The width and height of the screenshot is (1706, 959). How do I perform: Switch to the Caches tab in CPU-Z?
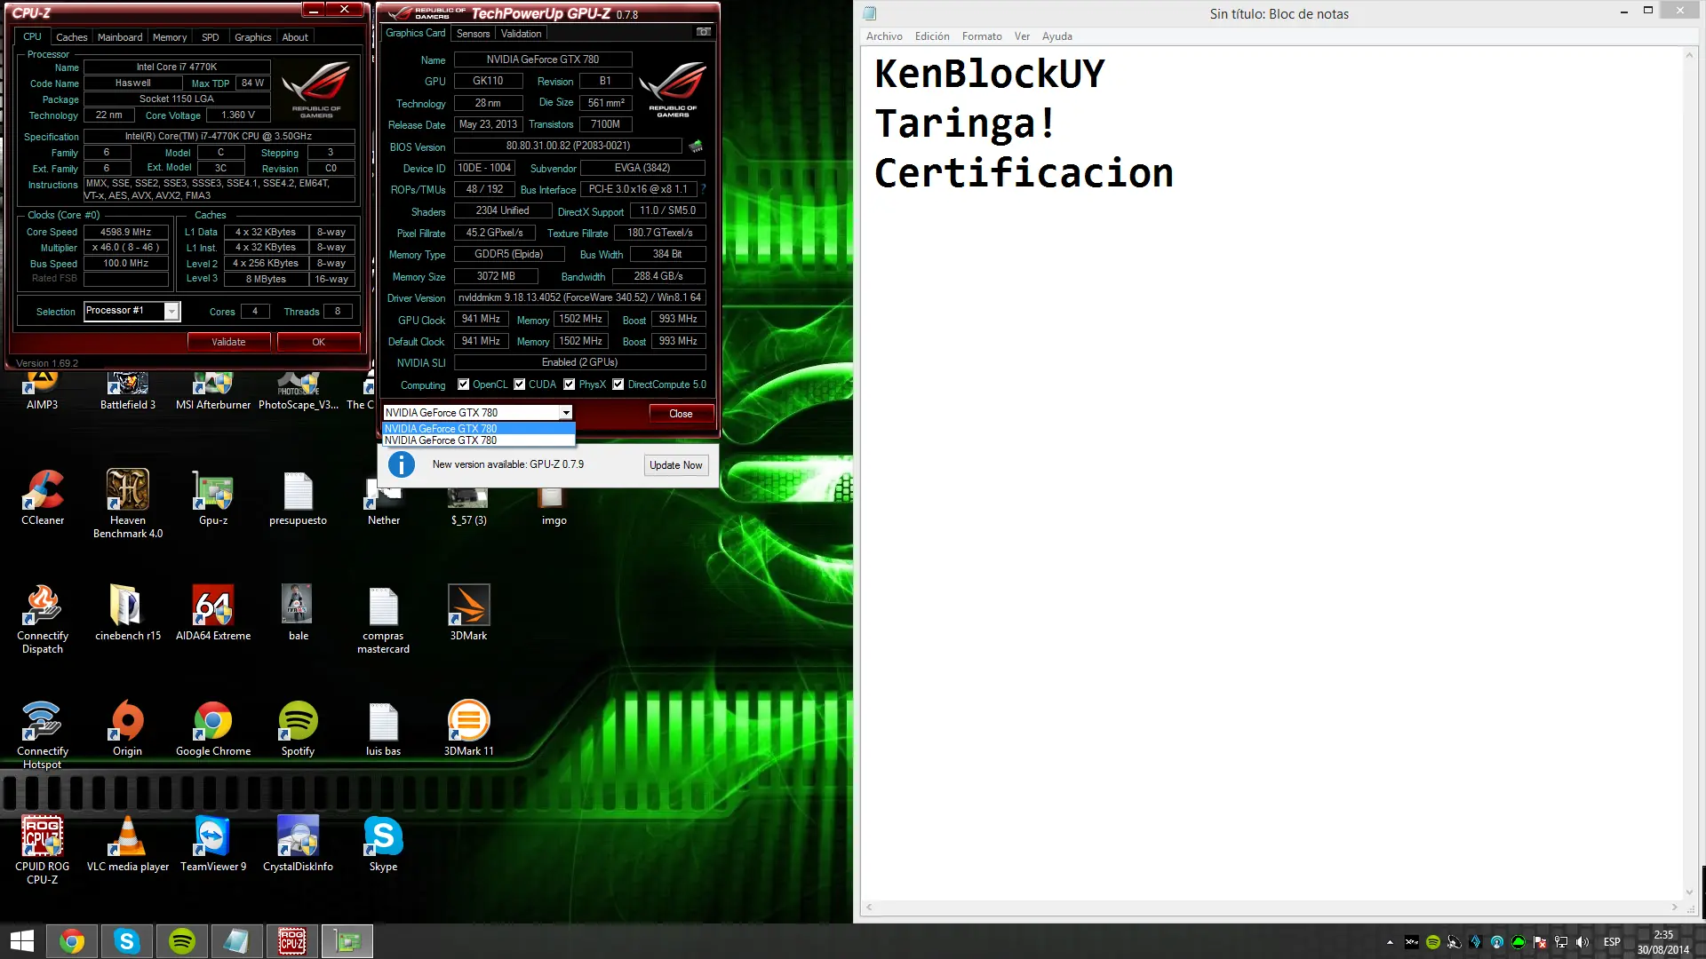click(71, 37)
